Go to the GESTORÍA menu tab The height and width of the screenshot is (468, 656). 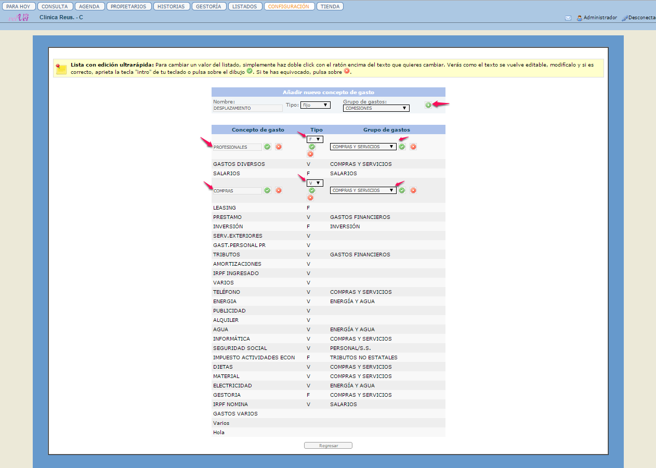pos(208,7)
